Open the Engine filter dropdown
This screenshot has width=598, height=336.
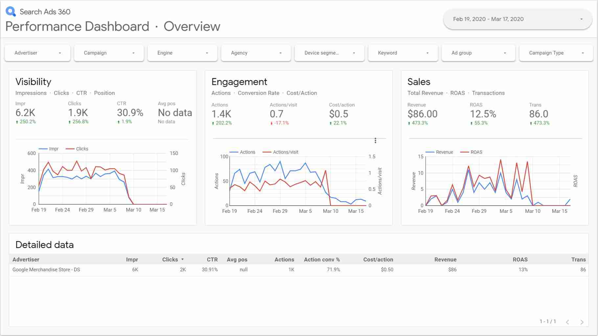pyautogui.click(x=182, y=53)
